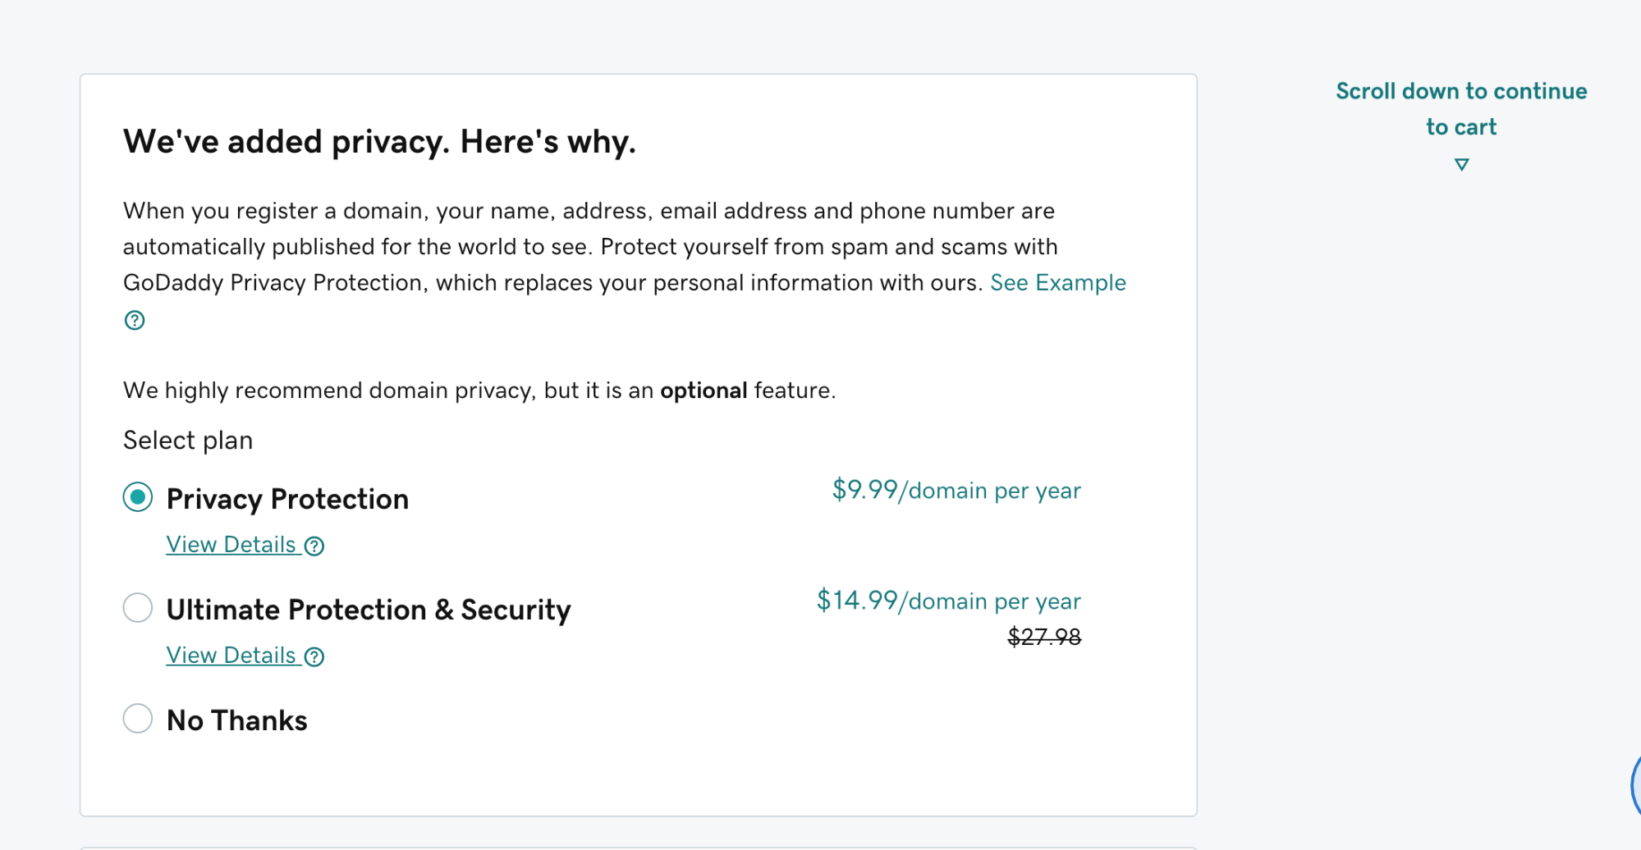Choose the No Thanks option
Screen dimensions: 1641x850
138,718
